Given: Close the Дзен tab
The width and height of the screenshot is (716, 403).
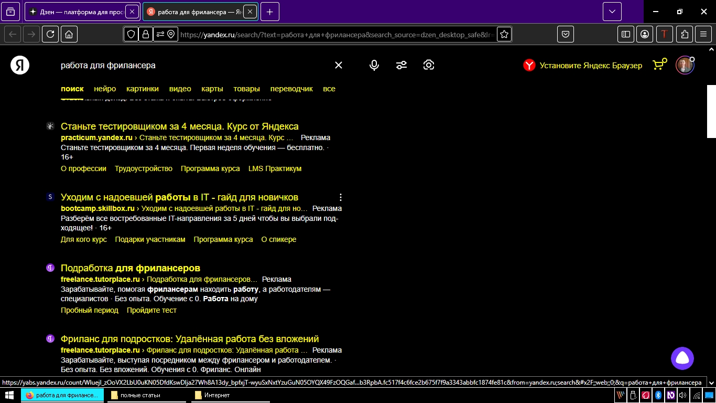Looking at the screenshot, I should [x=132, y=12].
